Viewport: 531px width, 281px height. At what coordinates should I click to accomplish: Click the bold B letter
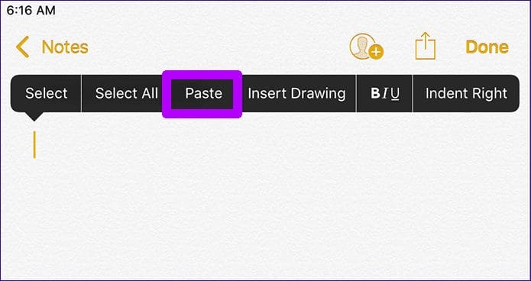click(x=375, y=93)
